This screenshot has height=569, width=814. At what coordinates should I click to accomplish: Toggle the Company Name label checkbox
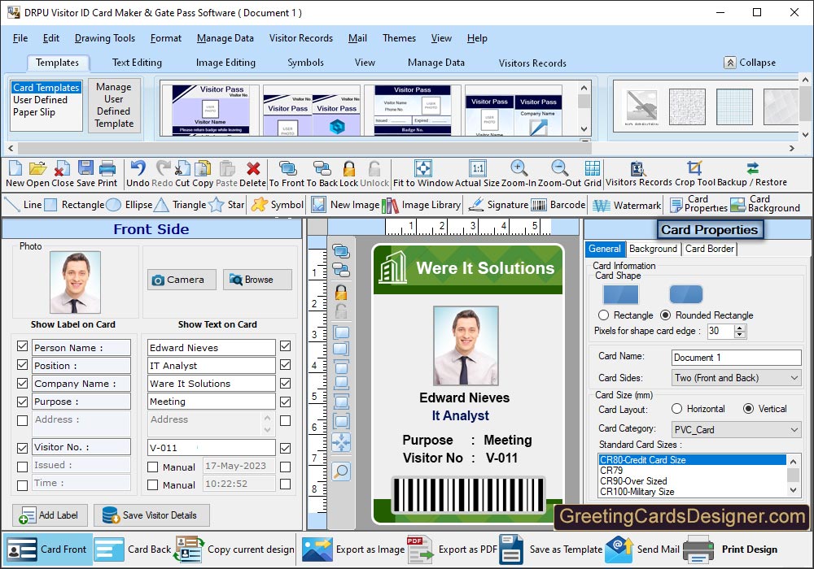click(22, 383)
